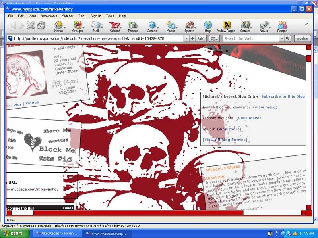The width and height of the screenshot is (318, 238).
Task: Click the Home toolbar icon
Action: click(58, 27)
